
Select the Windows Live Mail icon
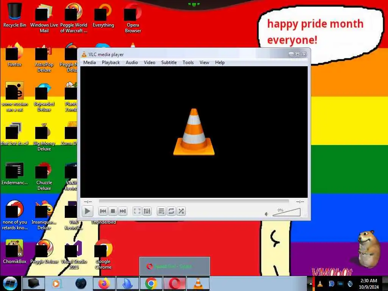44,17
